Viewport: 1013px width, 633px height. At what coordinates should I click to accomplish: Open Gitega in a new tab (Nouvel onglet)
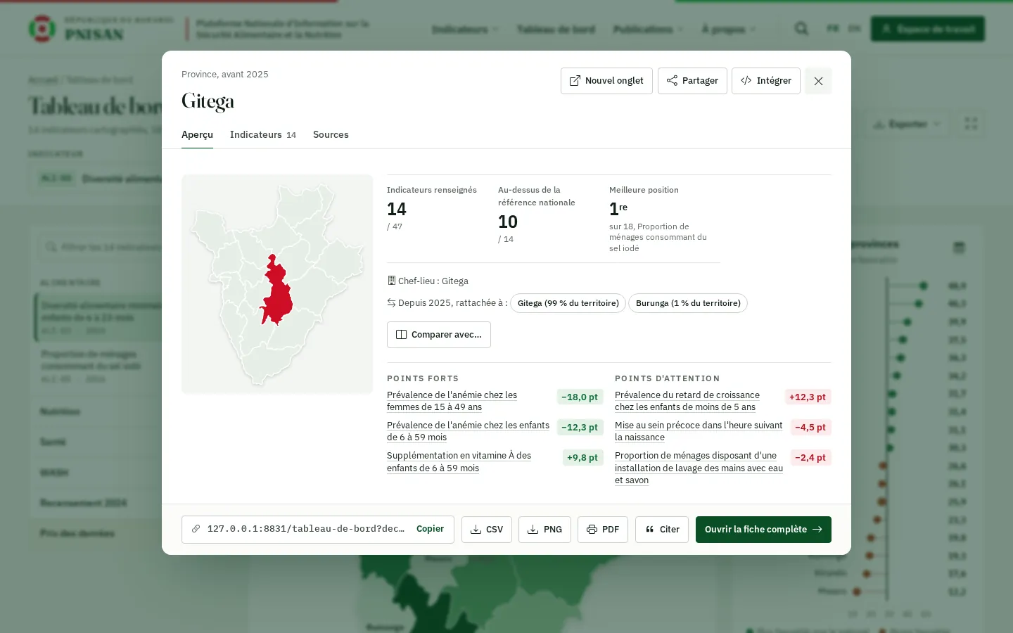606,81
